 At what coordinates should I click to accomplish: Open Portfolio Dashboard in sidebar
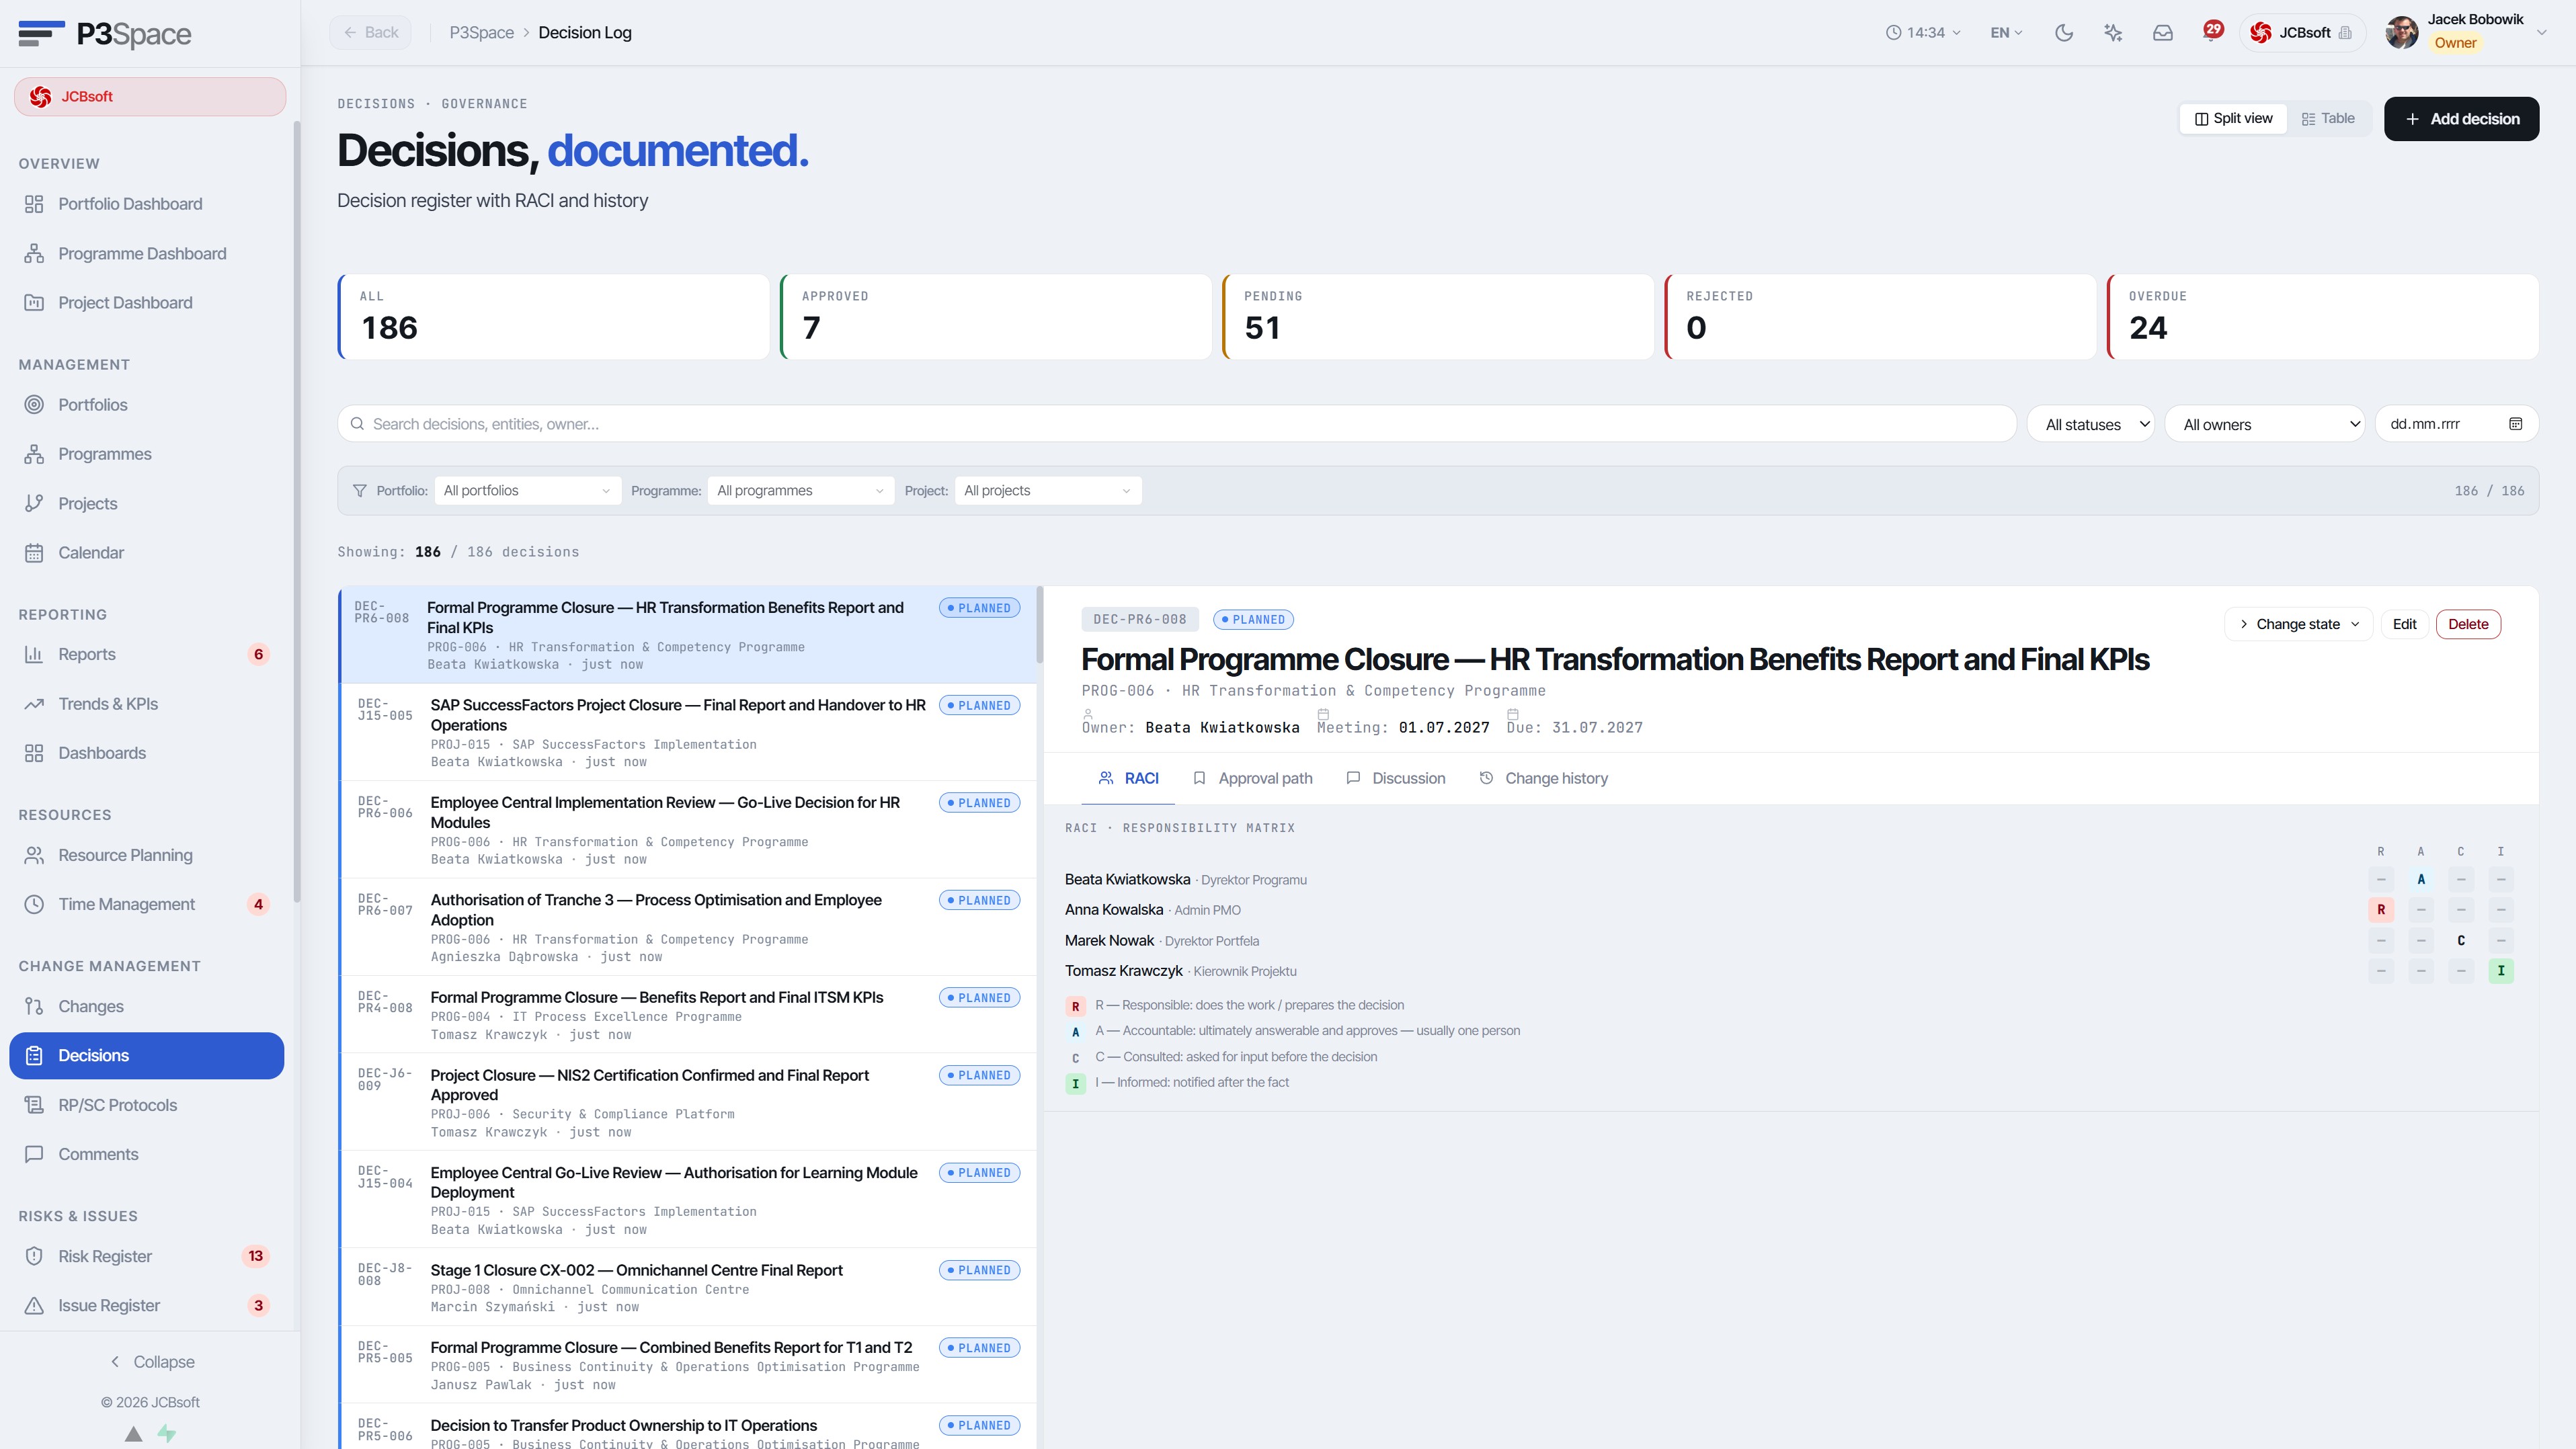147,204
